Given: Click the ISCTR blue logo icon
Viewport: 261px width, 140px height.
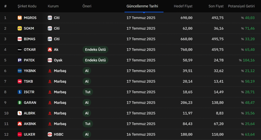Looking at the screenshot, I should tap(20, 92).
